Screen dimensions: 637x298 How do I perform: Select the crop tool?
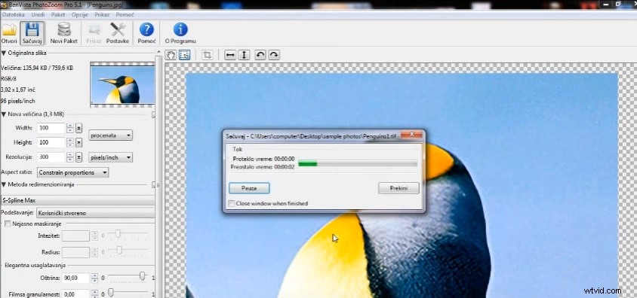(x=208, y=55)
